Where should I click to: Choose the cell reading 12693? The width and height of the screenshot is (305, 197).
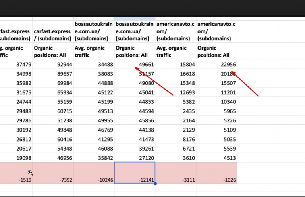(x=176, y=92)
